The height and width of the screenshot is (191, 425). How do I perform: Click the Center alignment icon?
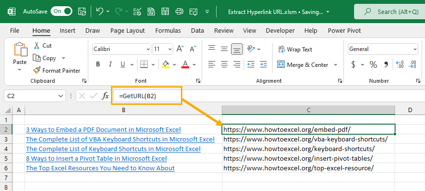click(x=224, y=64)
